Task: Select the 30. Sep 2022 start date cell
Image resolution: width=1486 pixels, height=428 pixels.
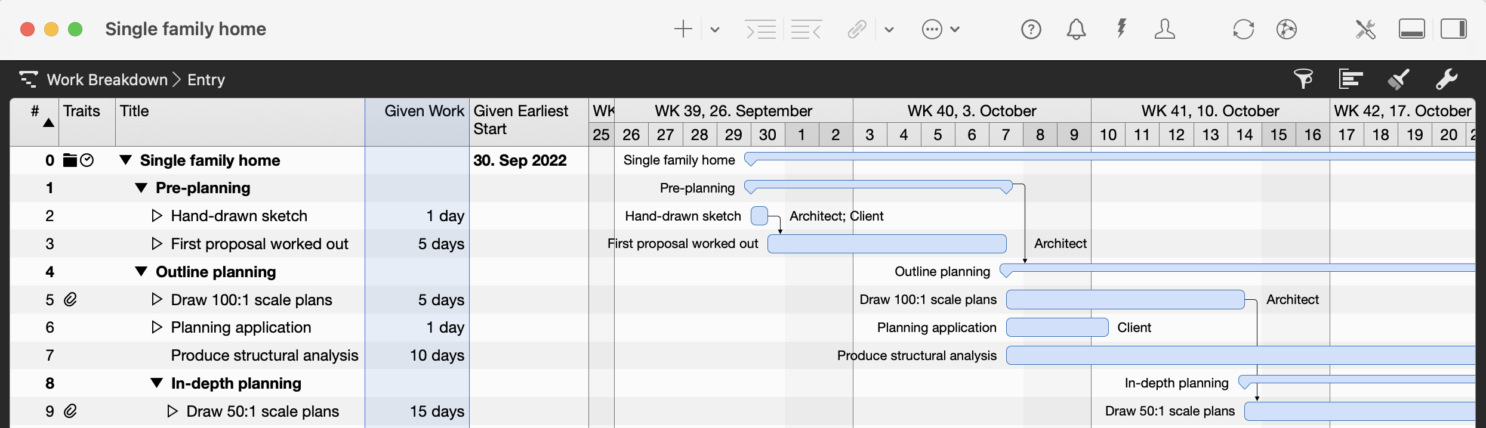Action: click(520, 160)
